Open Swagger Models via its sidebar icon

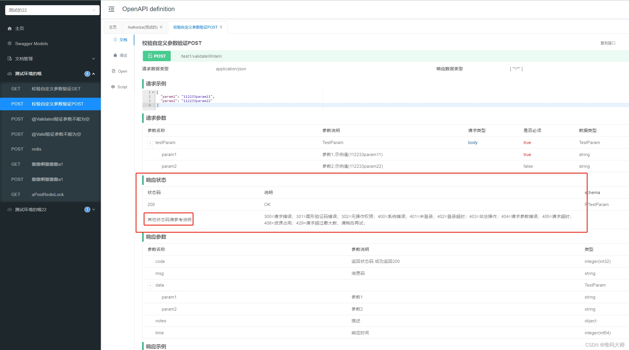(9, 43)
